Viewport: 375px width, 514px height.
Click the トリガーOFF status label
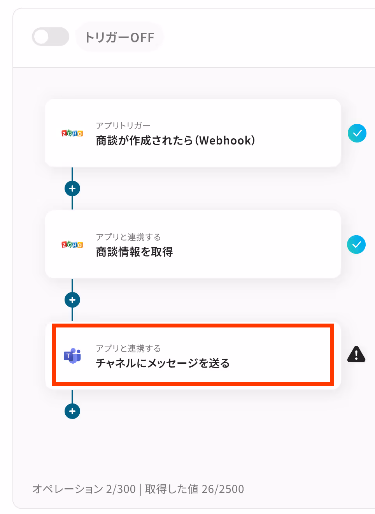coord(119,37)
